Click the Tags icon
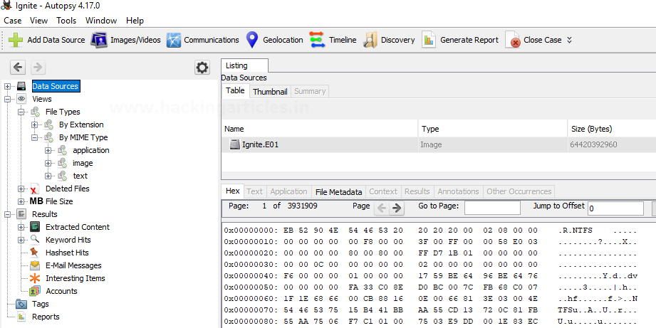 21,304
